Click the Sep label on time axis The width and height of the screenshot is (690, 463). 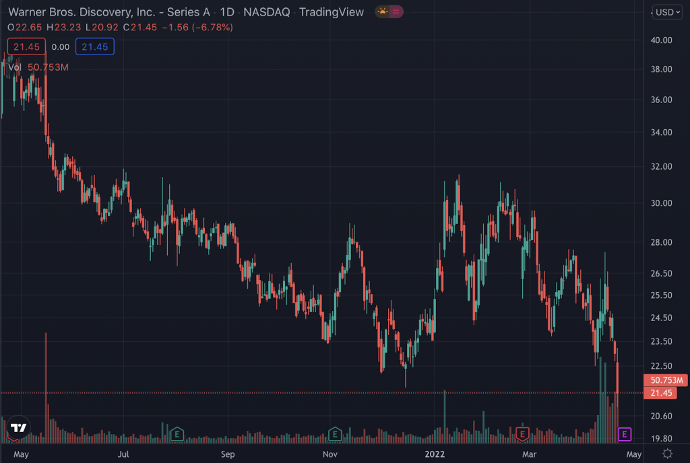(228, 454)
